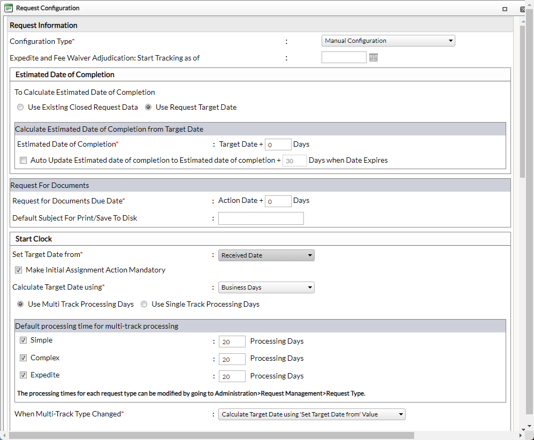Open Calculate Target Date using dropdown
The image size is (534, 440).
coord(266,287)
